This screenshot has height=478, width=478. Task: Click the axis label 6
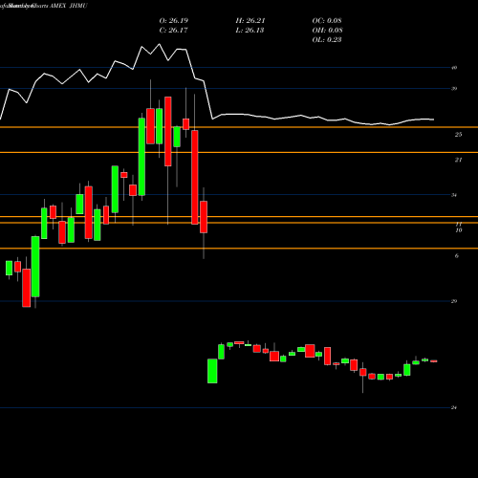(457, 256)
